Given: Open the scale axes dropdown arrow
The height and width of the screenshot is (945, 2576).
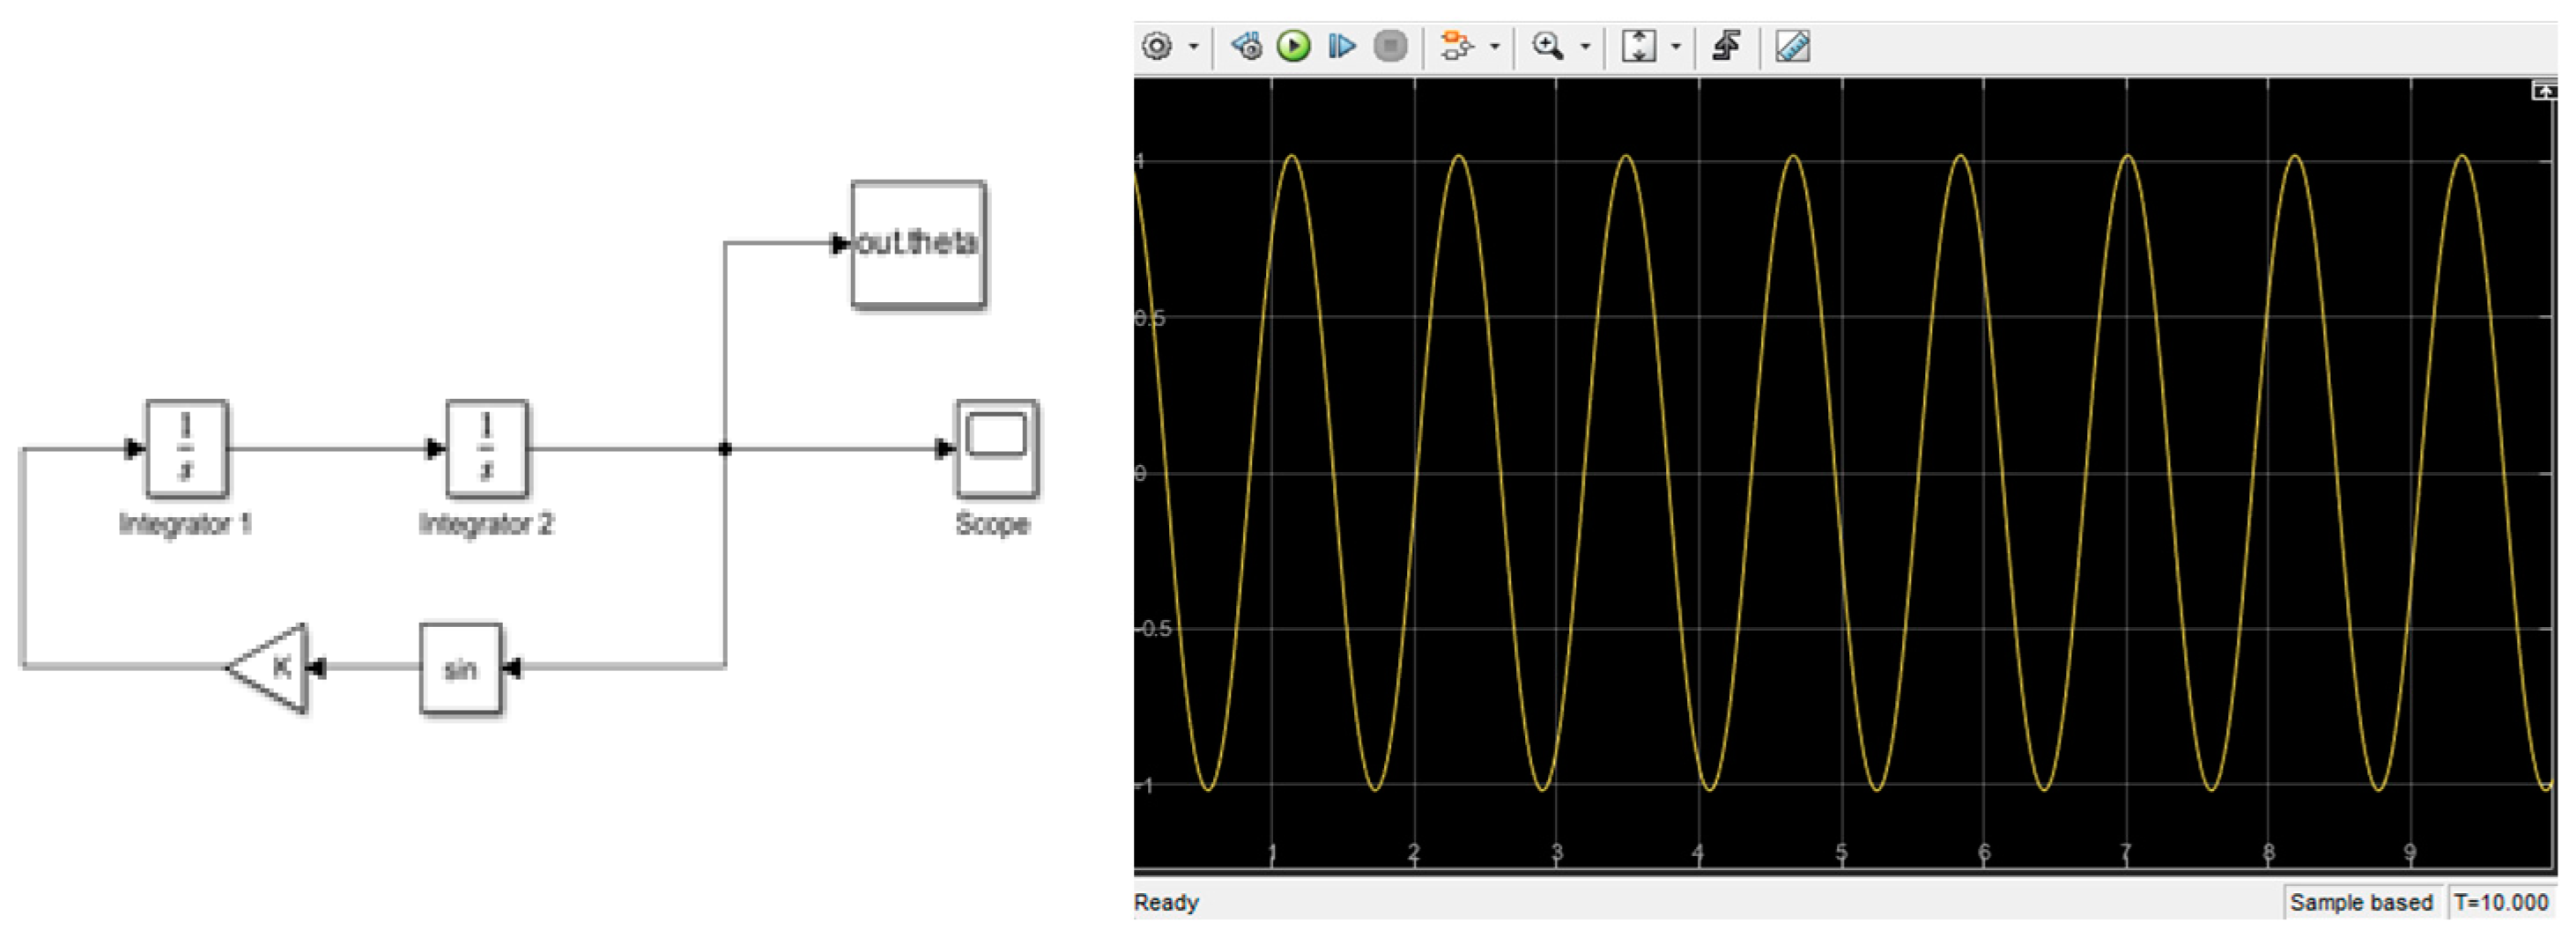Looking at the screenshot, I should [1676, 47].
